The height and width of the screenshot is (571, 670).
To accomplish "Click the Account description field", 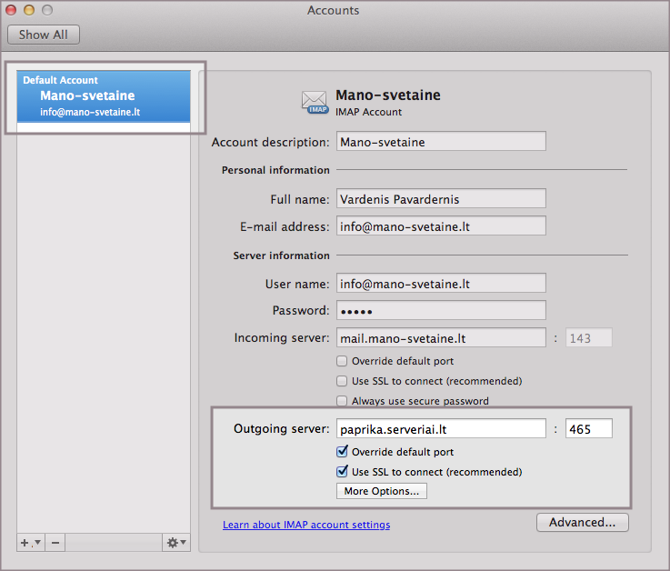I will tap(441, 142).
